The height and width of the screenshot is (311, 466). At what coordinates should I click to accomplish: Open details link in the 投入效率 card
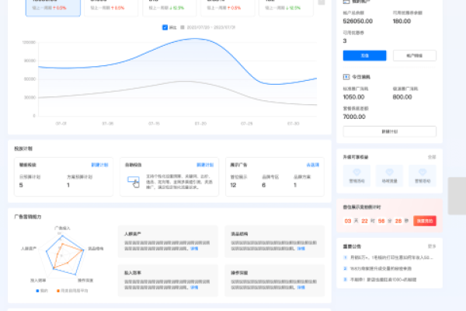point(194,288)
